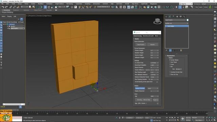Viewport: 217px width, 122px height.
Task: Open the Render Setup teapot icon
Action: (x=144, y=7)
